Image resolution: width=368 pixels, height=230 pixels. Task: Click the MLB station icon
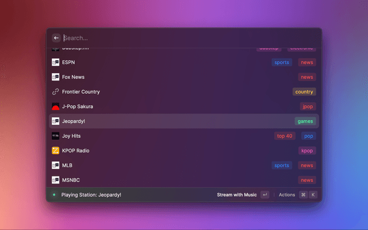click(56, 166)
